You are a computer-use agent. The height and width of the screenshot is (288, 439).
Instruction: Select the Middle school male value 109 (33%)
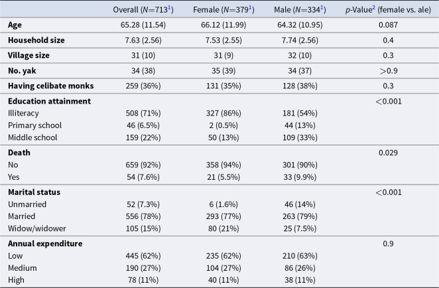[300, 137]
